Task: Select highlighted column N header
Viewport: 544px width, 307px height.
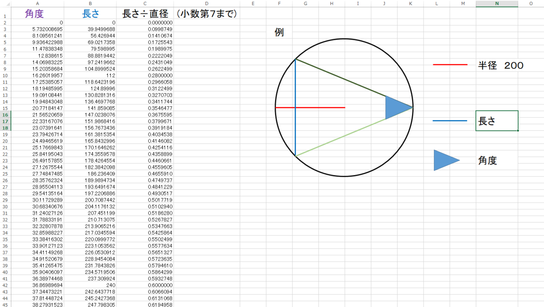Action: 497,4
